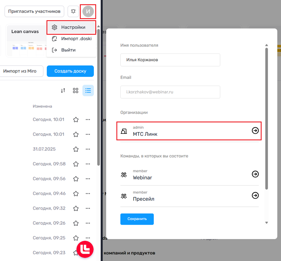Open the more-options menu for the 09:58 board
281x261 pixels.
[88, 164]
